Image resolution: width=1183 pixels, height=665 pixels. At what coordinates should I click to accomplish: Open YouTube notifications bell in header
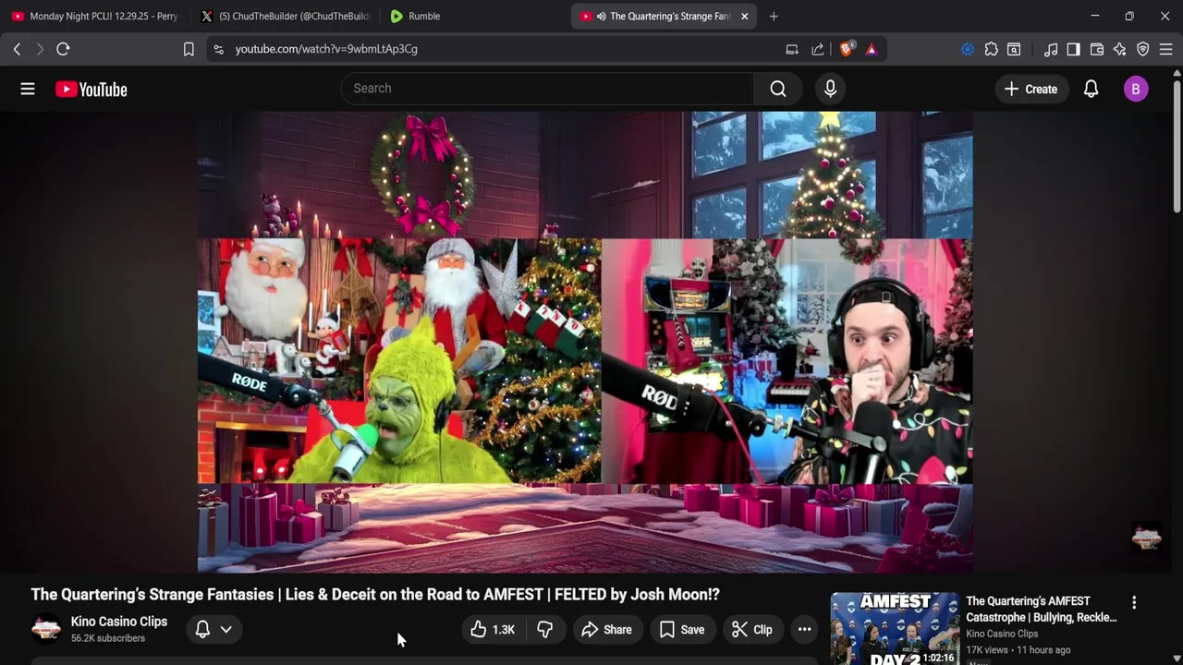[x=1092, y=89]
